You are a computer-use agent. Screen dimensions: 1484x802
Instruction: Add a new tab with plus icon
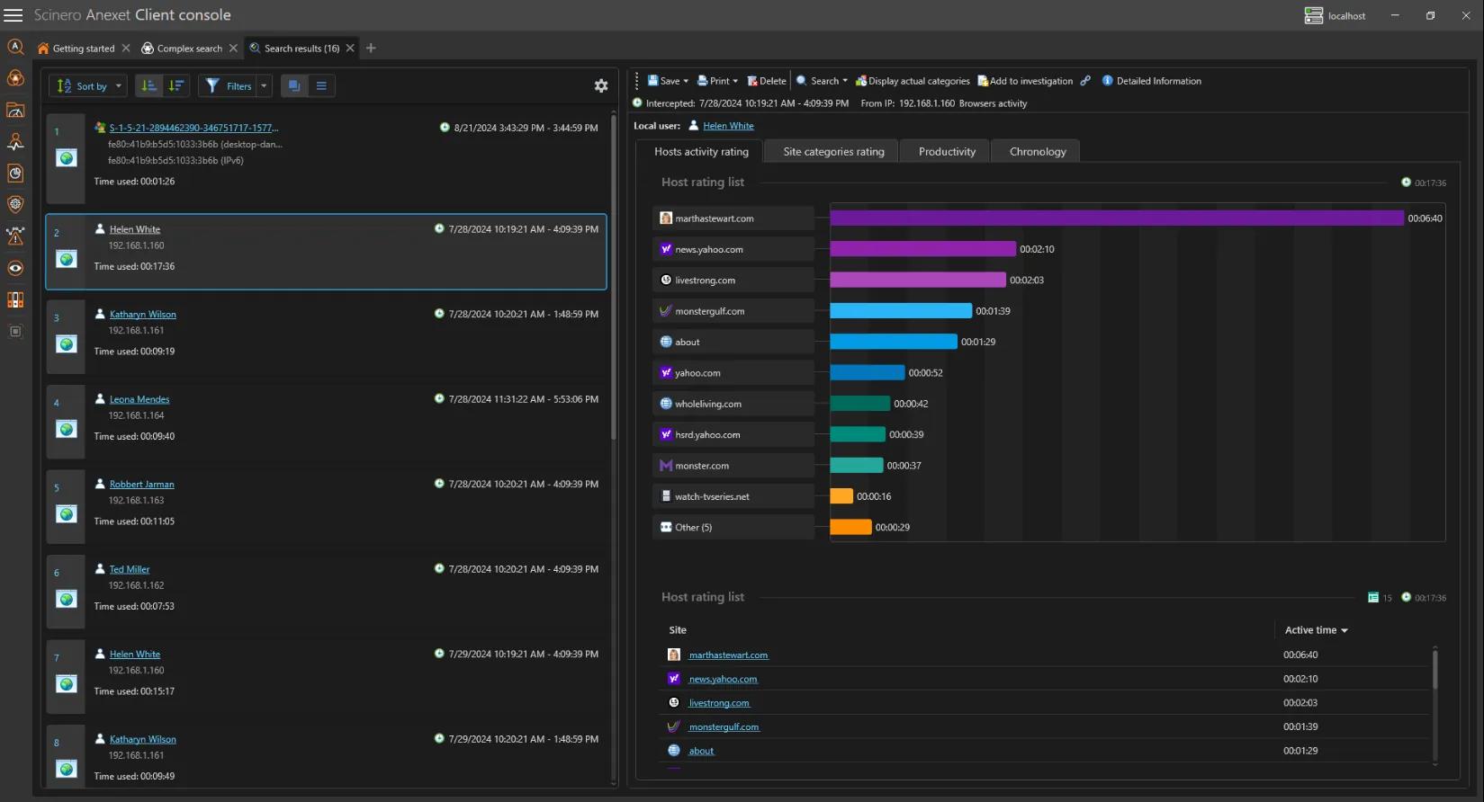coord(371,49)
